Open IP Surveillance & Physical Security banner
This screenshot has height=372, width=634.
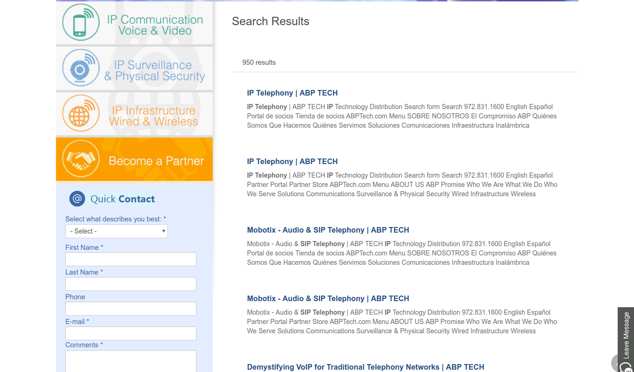pos(134,68)
